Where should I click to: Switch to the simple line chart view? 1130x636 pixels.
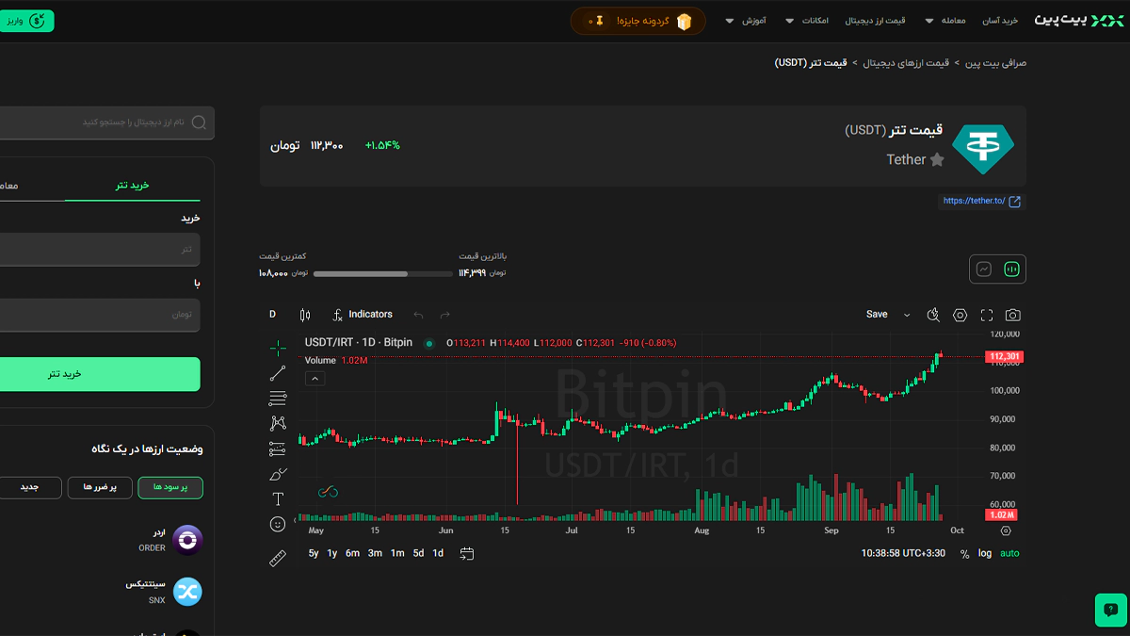coord(984,269)
